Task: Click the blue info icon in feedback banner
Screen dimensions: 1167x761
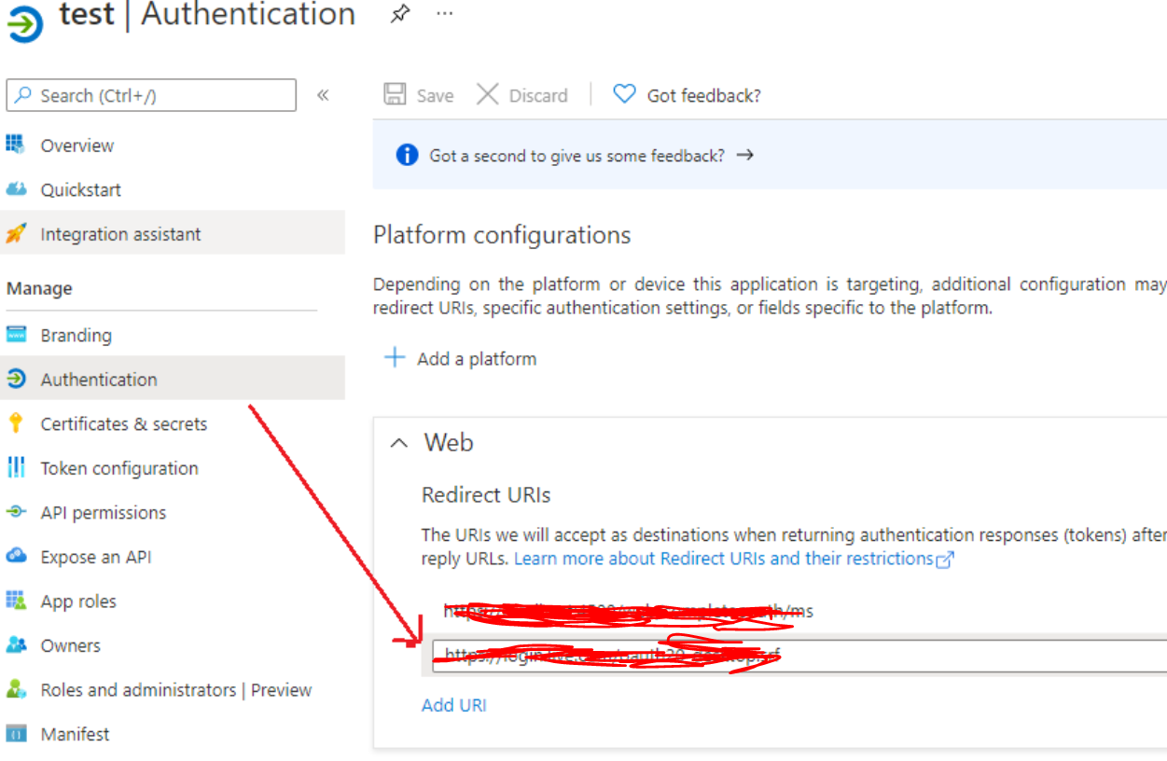Action: 407,155
